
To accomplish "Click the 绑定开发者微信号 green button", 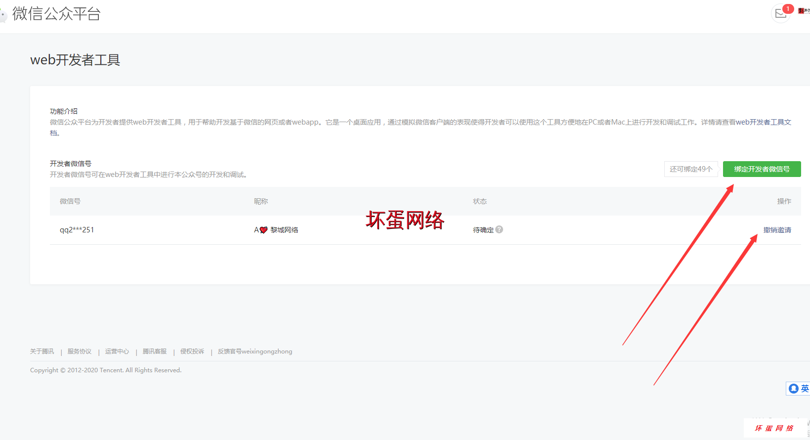I will coord(762,169).
